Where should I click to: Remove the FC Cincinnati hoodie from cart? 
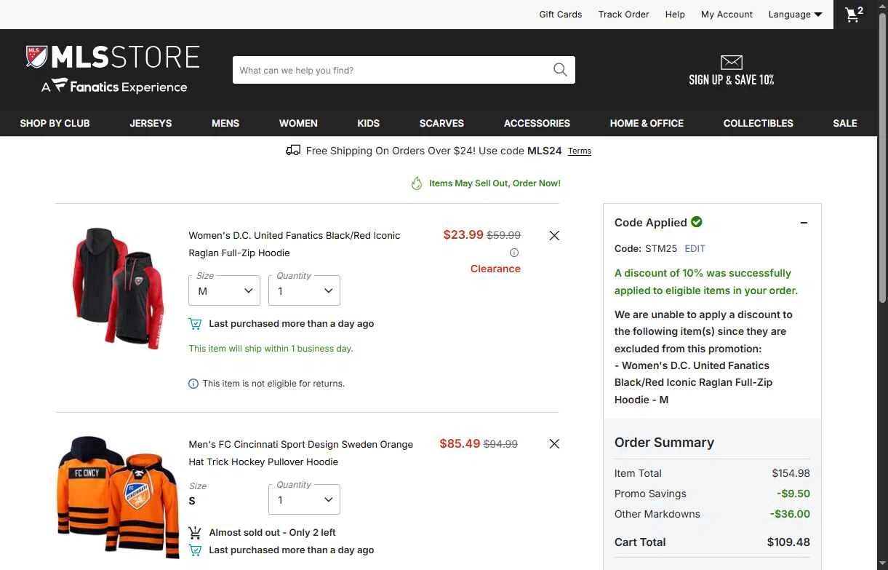coord(554,443)
